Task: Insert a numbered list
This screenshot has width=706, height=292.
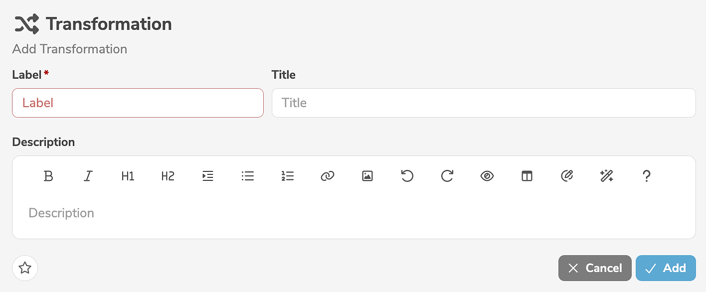Action: 288,176
